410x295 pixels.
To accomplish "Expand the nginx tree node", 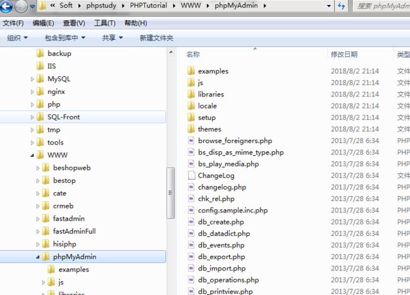I will [x=32, y=92].
